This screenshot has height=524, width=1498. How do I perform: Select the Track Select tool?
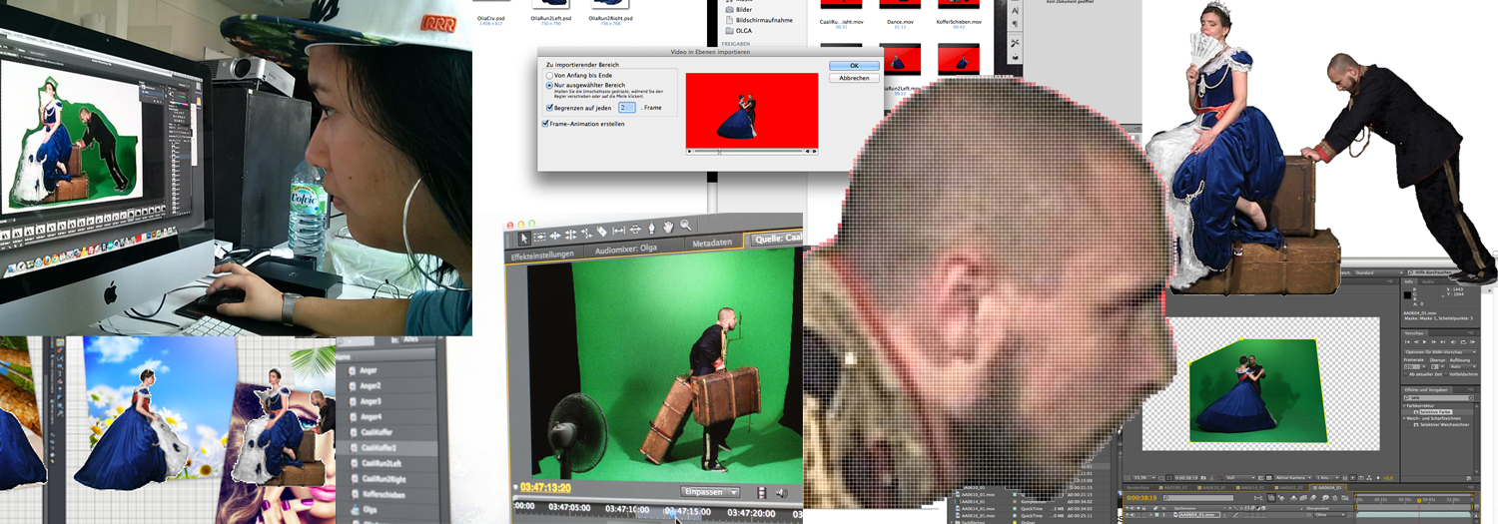539,237
